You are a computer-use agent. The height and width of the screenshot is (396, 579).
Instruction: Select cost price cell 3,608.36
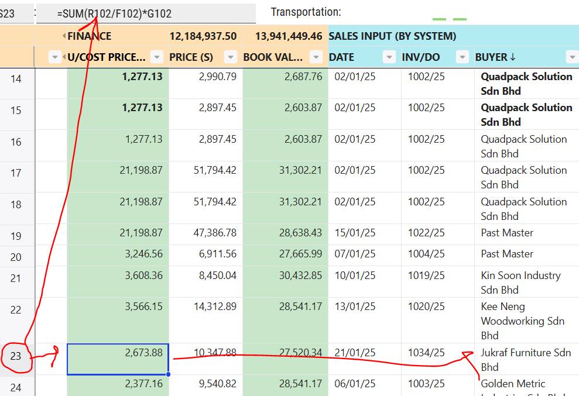(118, 282)
